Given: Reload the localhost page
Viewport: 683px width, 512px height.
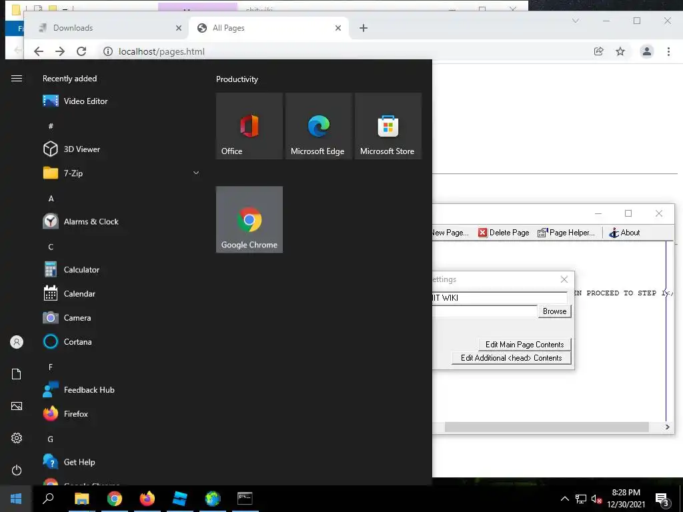Looking at the screenshot, I should [x=81, y=51].
